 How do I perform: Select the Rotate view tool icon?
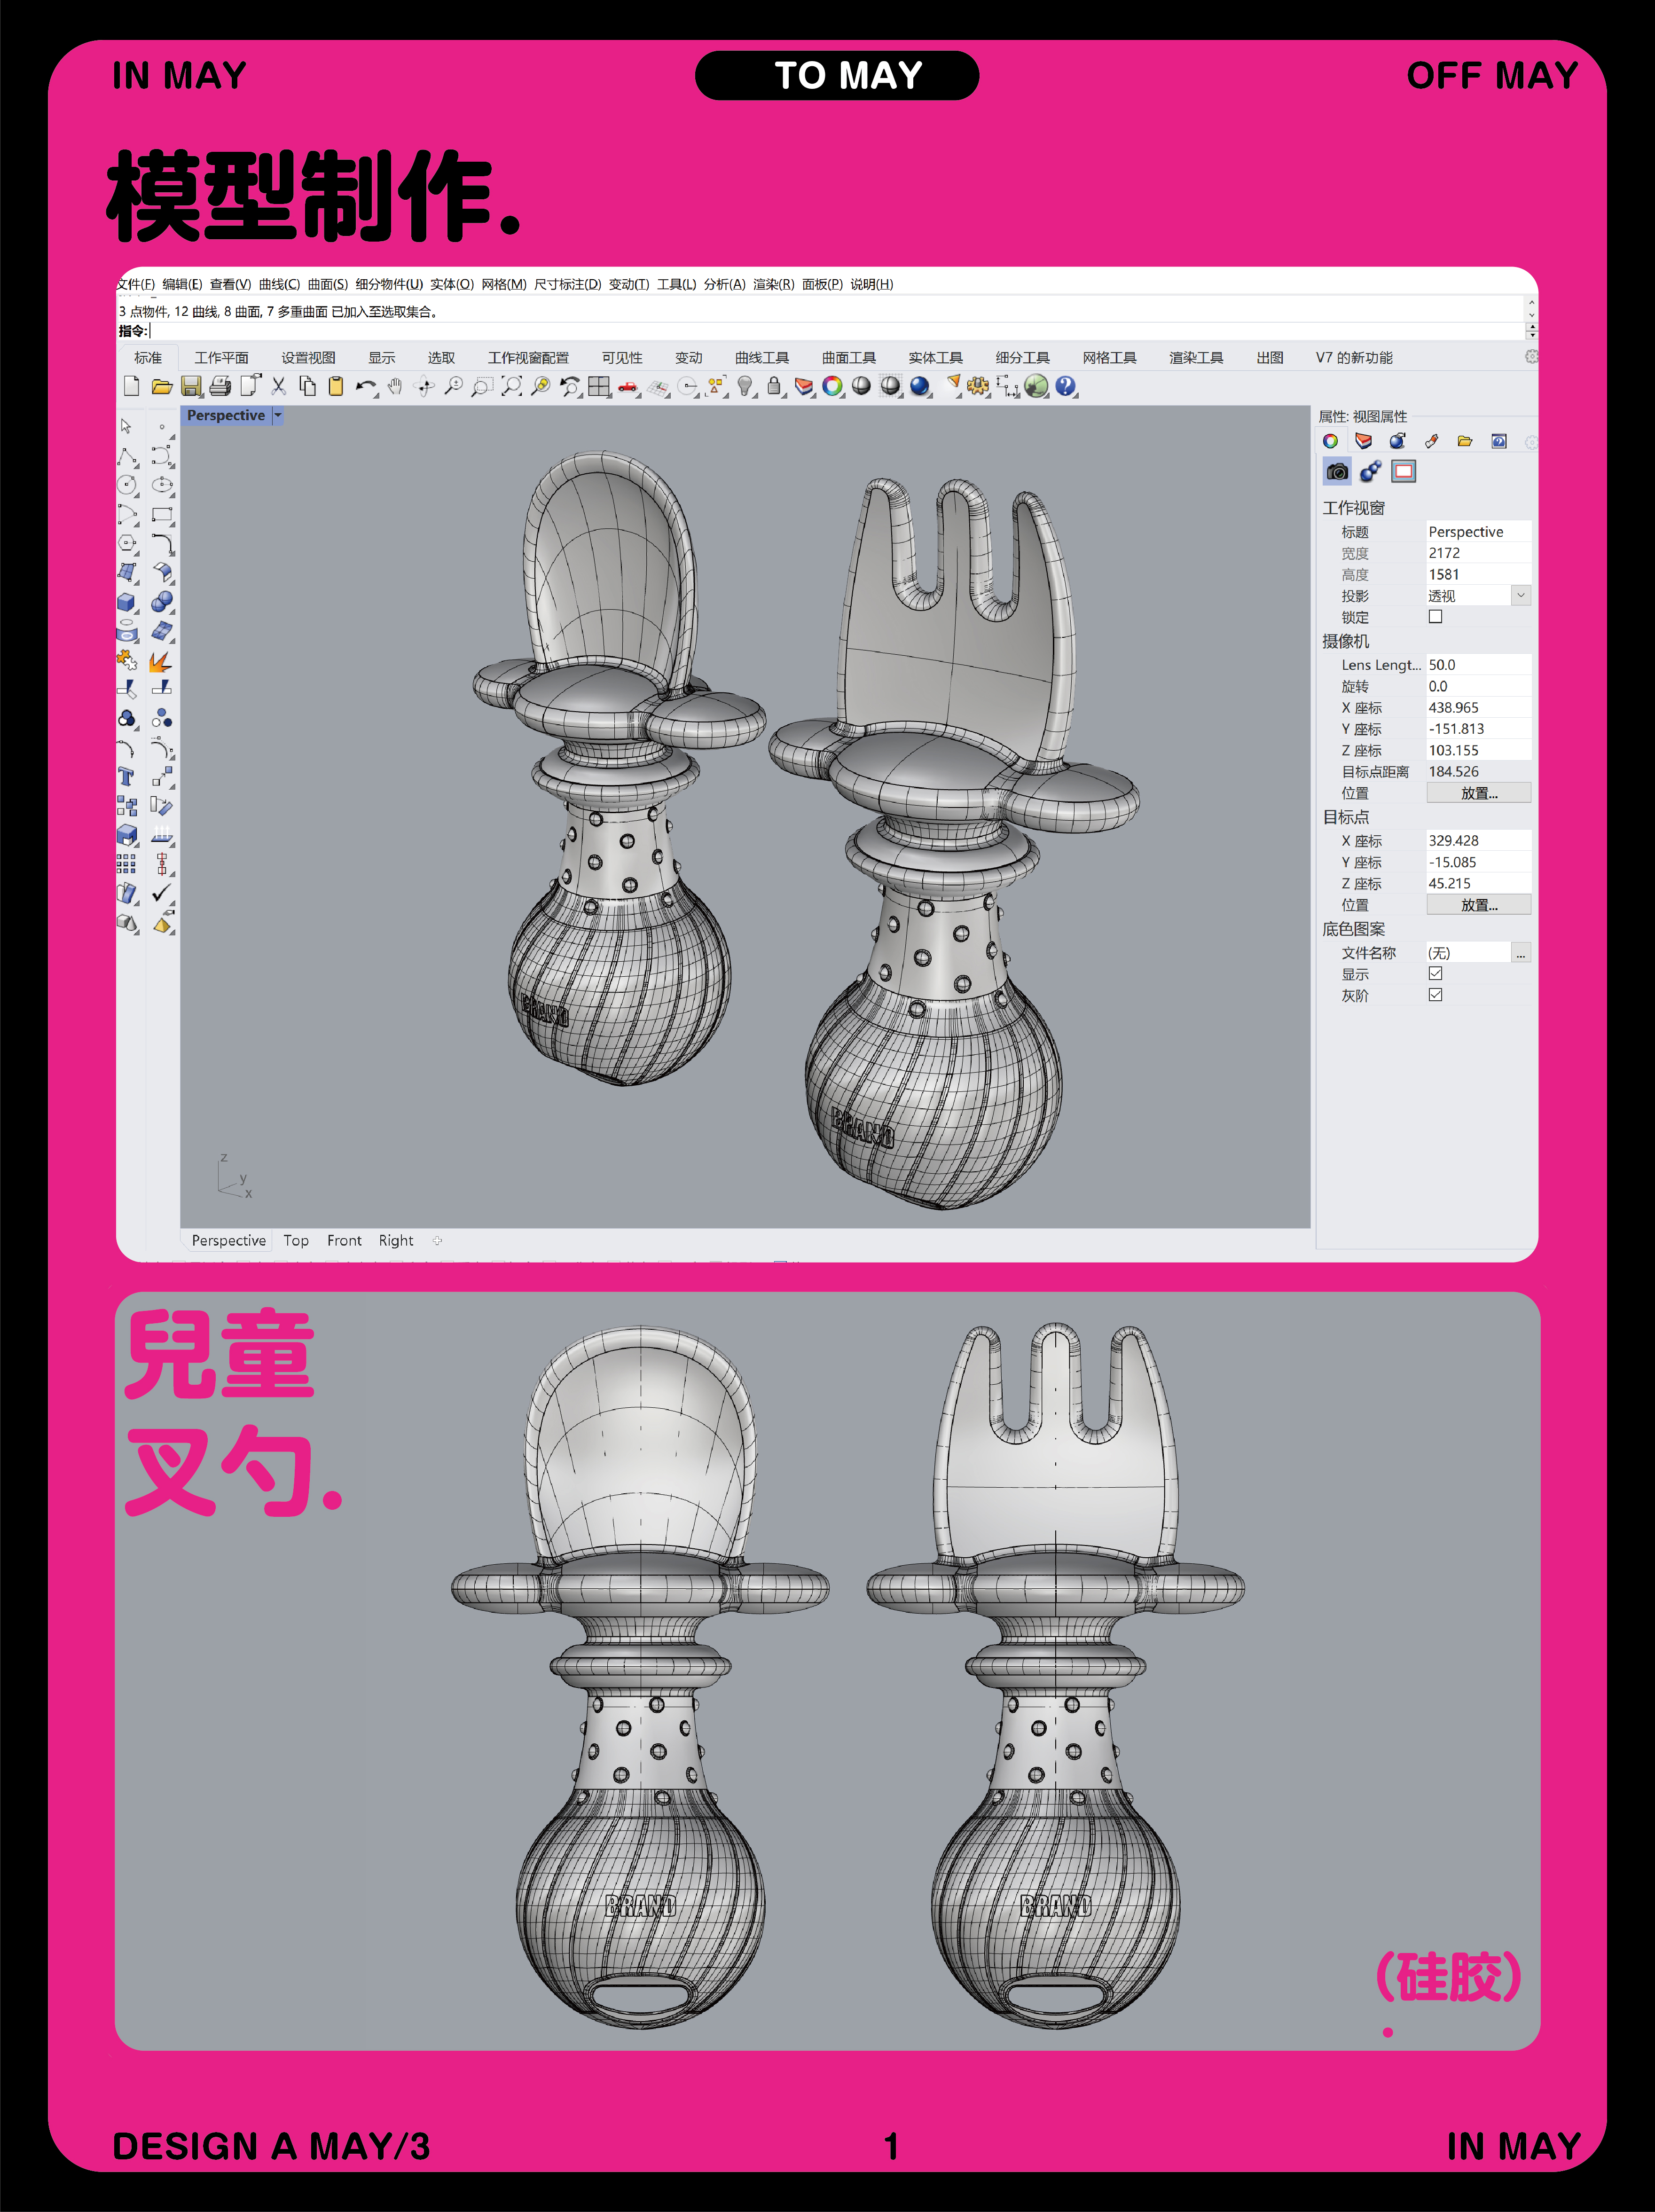point(424,388)
